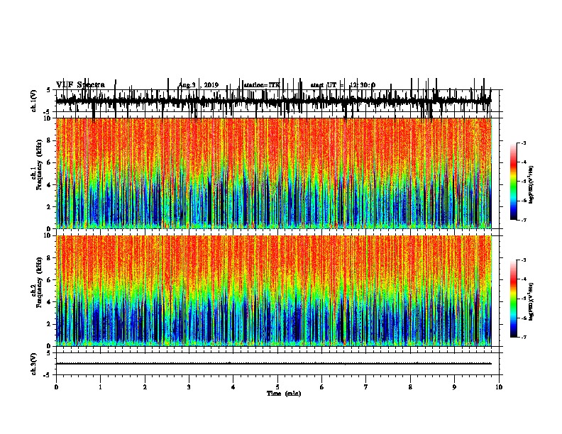Click the ch.2 spectrogram color bar
The image size is (562, 434).
(514, 299)
